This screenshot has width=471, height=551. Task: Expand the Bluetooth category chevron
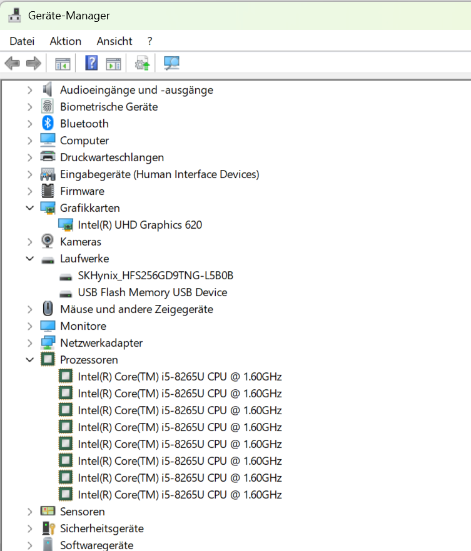30,124
